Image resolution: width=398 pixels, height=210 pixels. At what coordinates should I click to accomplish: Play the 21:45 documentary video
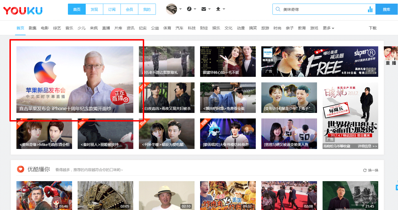pyautogui.click(x=350, y=196)
